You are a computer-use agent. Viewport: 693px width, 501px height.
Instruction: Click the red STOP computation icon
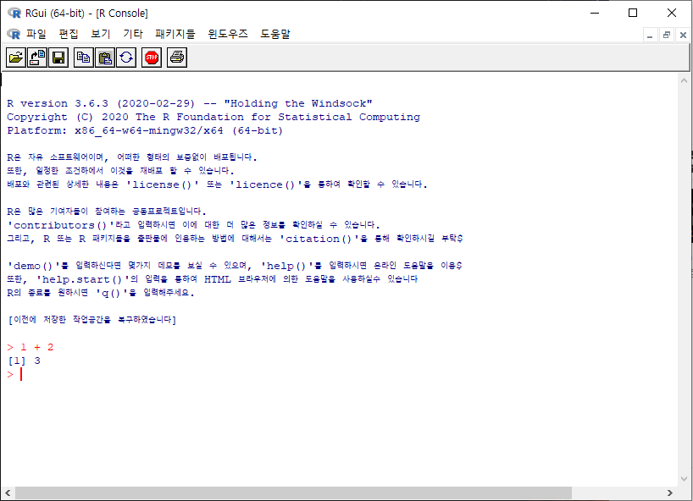pyautogui.click(x=152, y=58)
